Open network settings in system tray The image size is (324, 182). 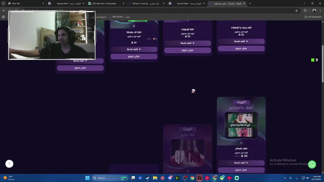coord(303,178)
